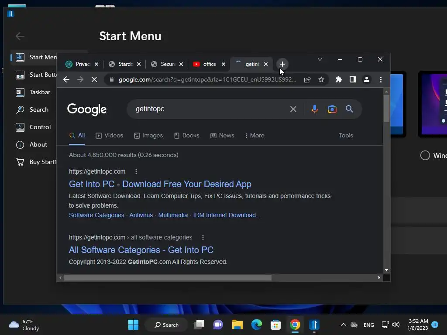This screenshot has height=335, width=447.
Task: Go forward in Chrome browser
Action: (80, 79)
